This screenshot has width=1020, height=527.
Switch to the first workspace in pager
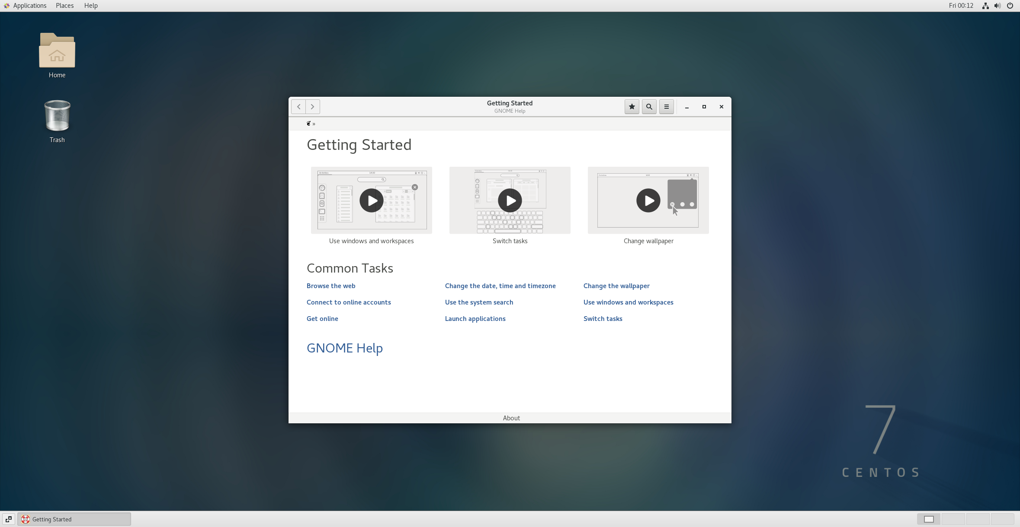[x=929, y=519]
